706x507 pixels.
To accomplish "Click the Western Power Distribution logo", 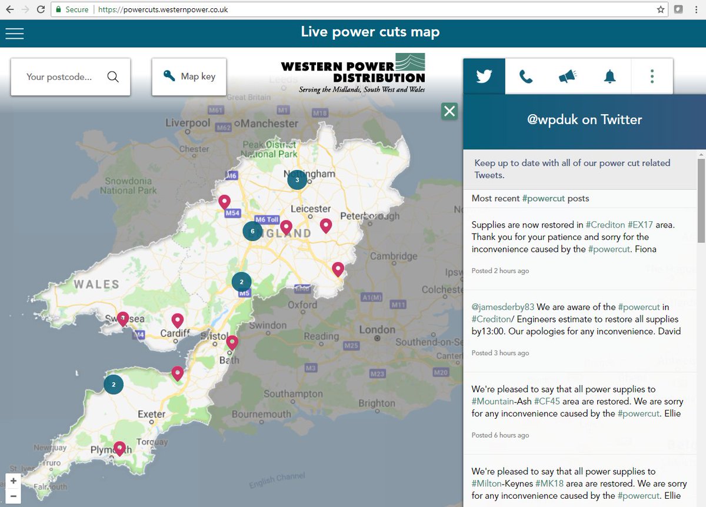I will 353,73.
